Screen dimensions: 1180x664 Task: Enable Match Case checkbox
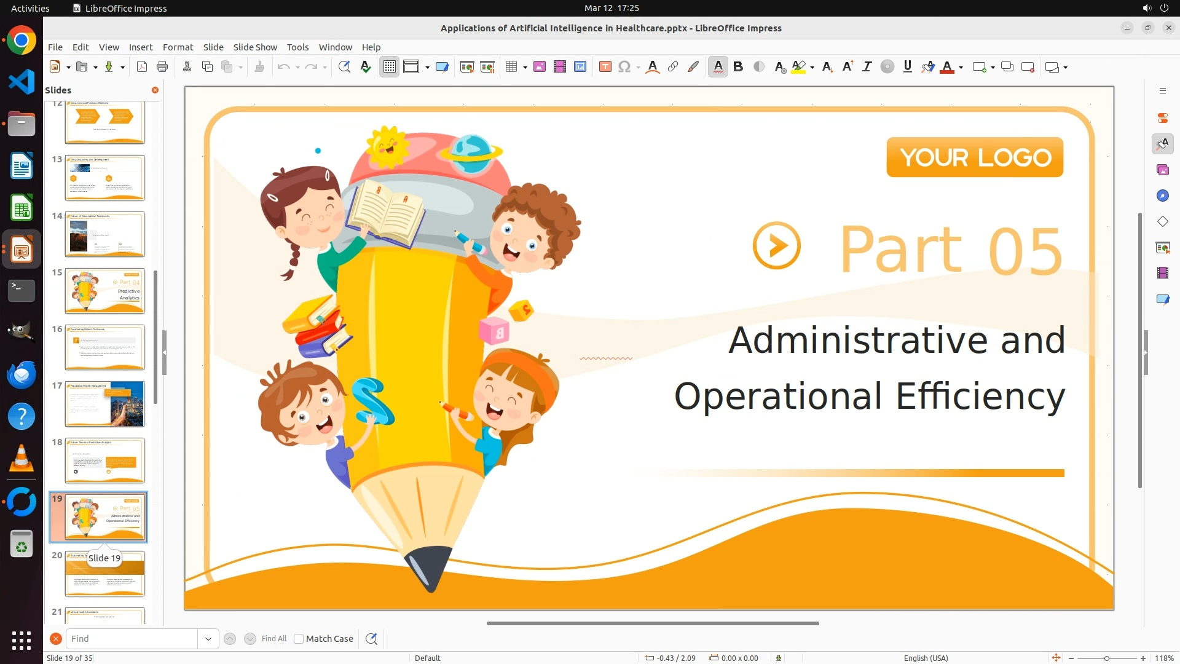299,639
